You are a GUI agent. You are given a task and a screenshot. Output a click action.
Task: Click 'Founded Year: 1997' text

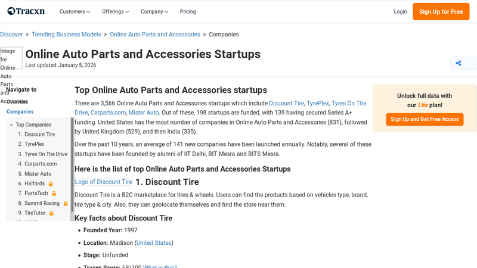coord(110,230)
